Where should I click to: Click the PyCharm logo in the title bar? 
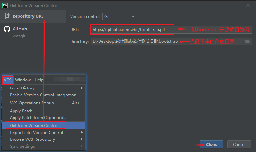pos(5,5)
